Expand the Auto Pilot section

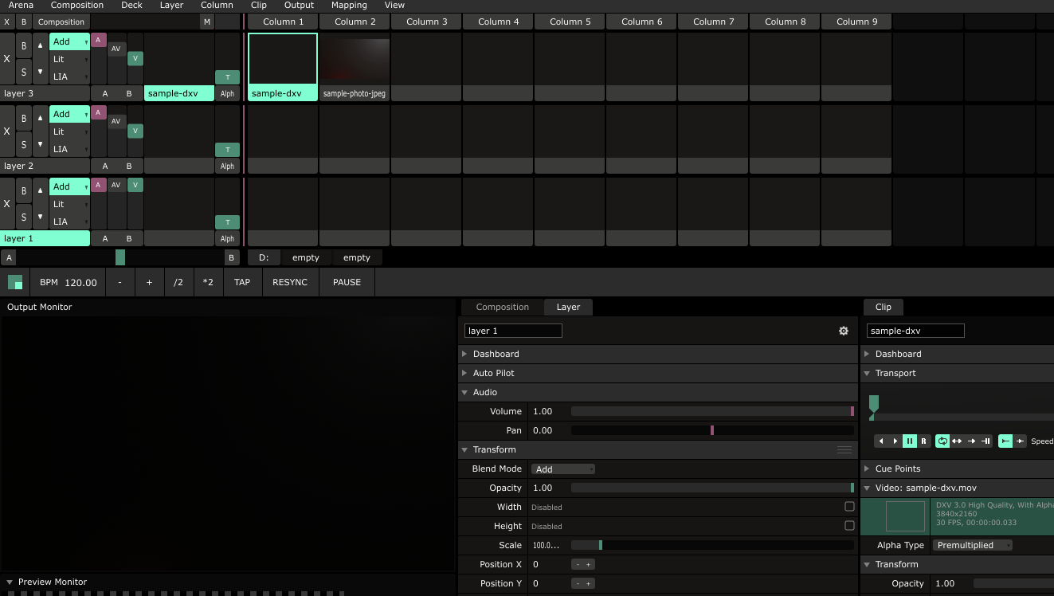[494, 373]
